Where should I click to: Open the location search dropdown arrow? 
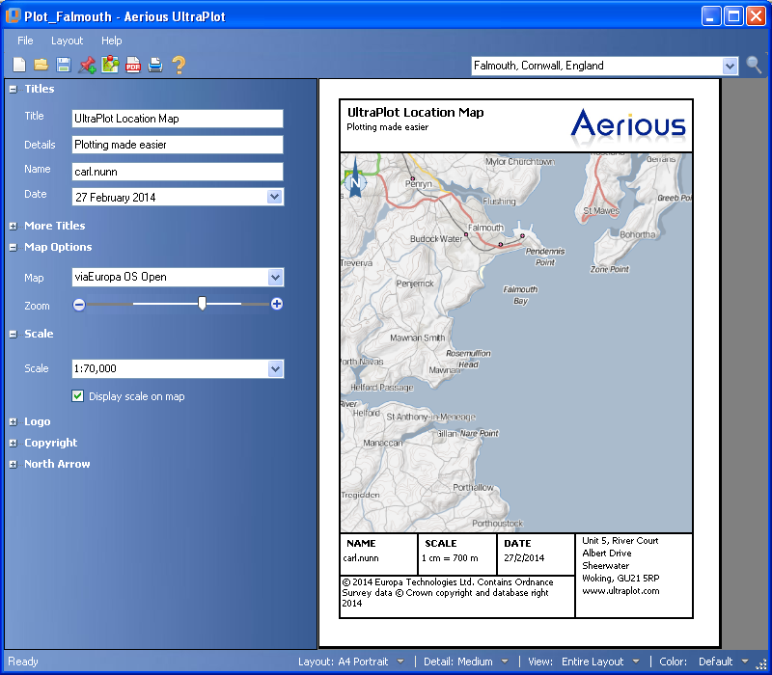tap(730, 66)
